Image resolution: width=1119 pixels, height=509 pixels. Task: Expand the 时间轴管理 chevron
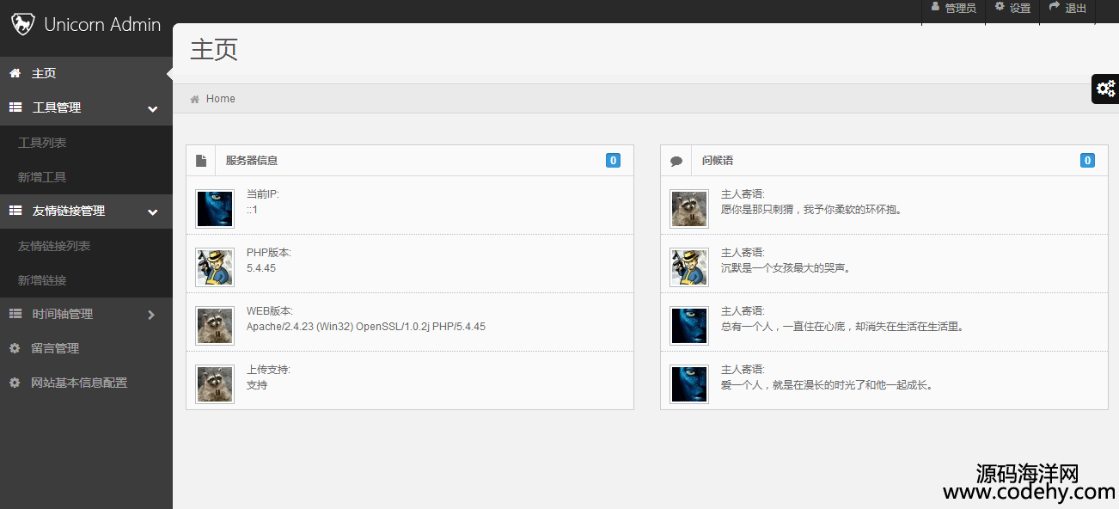(x=151, y=315)
